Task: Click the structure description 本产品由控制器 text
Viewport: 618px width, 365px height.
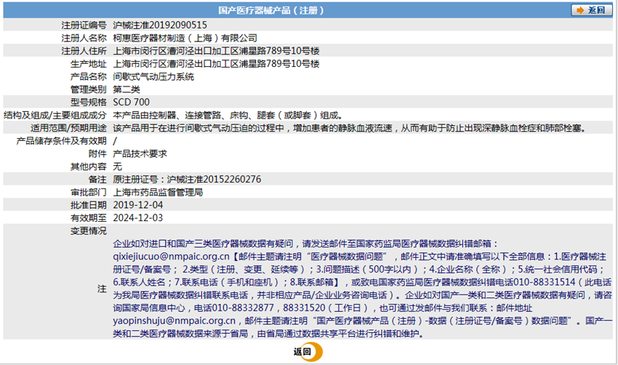Action: coord(228,115)
